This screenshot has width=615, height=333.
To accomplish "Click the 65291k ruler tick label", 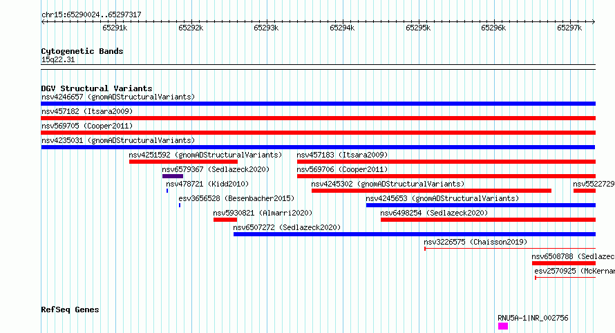I will [x=115, y=28].
